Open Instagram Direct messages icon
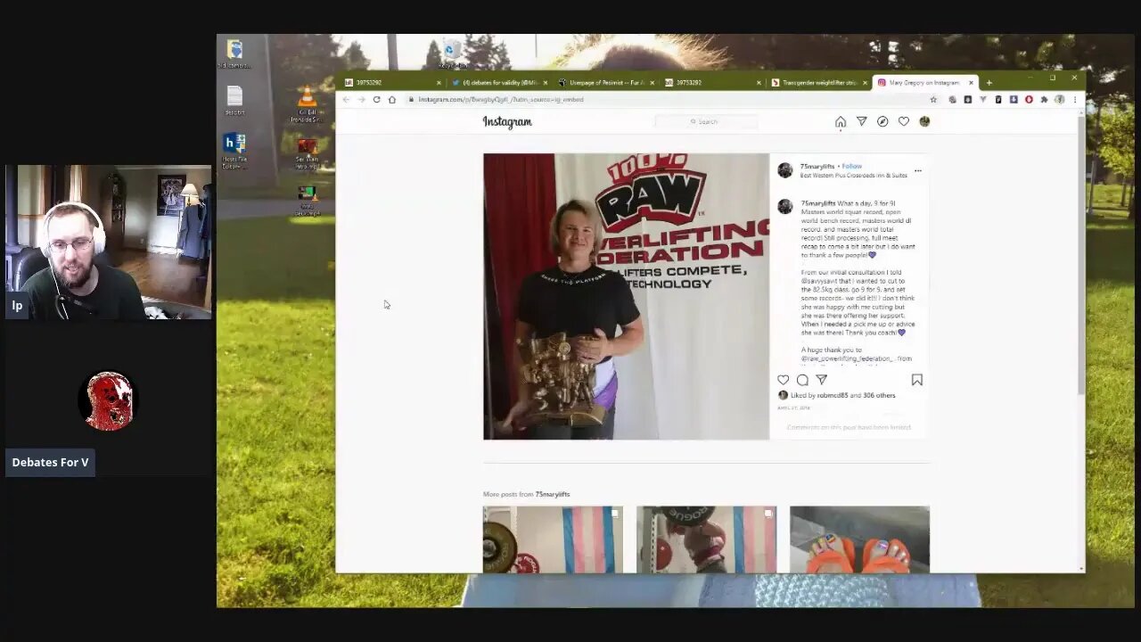Image resolution: width=1141 pixels, height=642 pixels. click(x=861, y=121)
